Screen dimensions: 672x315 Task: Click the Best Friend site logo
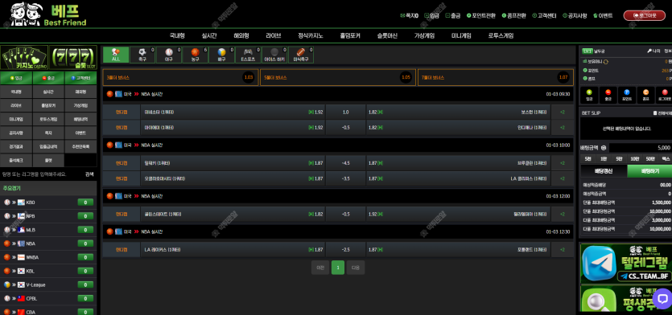48,14
